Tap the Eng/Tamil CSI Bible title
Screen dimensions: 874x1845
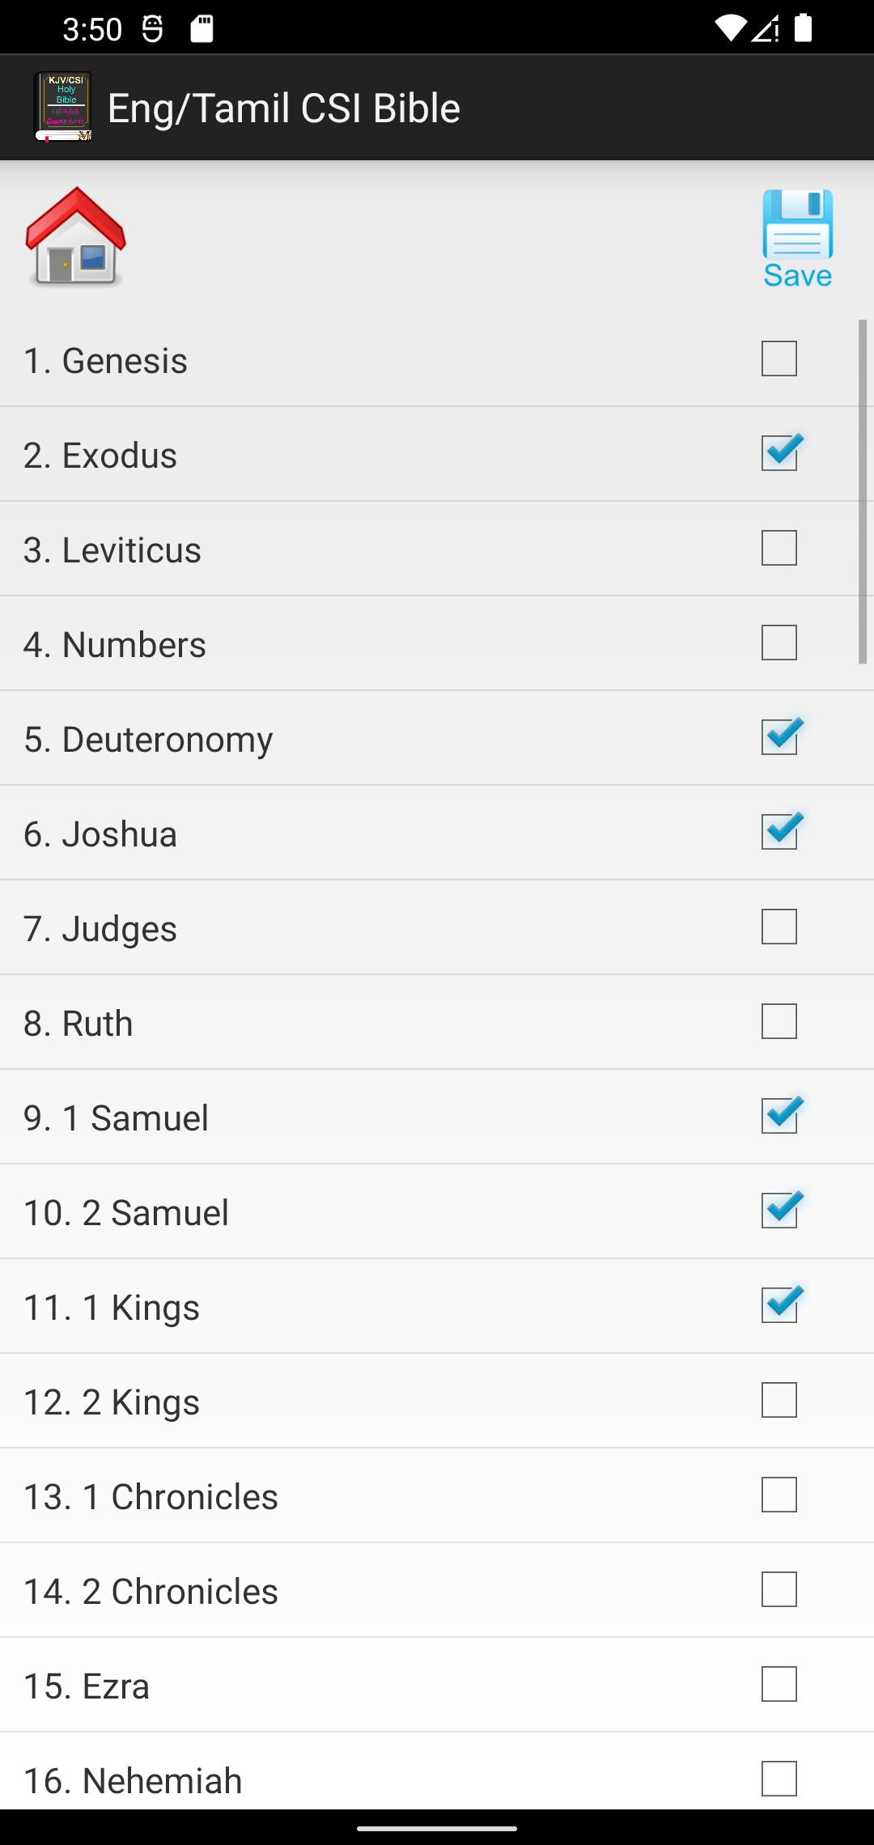pyautogui.click(x=284, y=108)
